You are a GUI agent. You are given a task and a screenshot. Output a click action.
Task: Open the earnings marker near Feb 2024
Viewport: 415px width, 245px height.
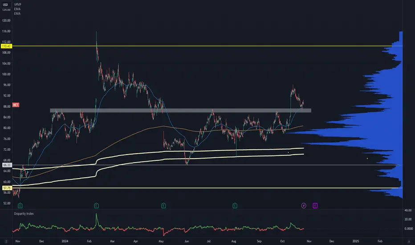coord(96,205)
